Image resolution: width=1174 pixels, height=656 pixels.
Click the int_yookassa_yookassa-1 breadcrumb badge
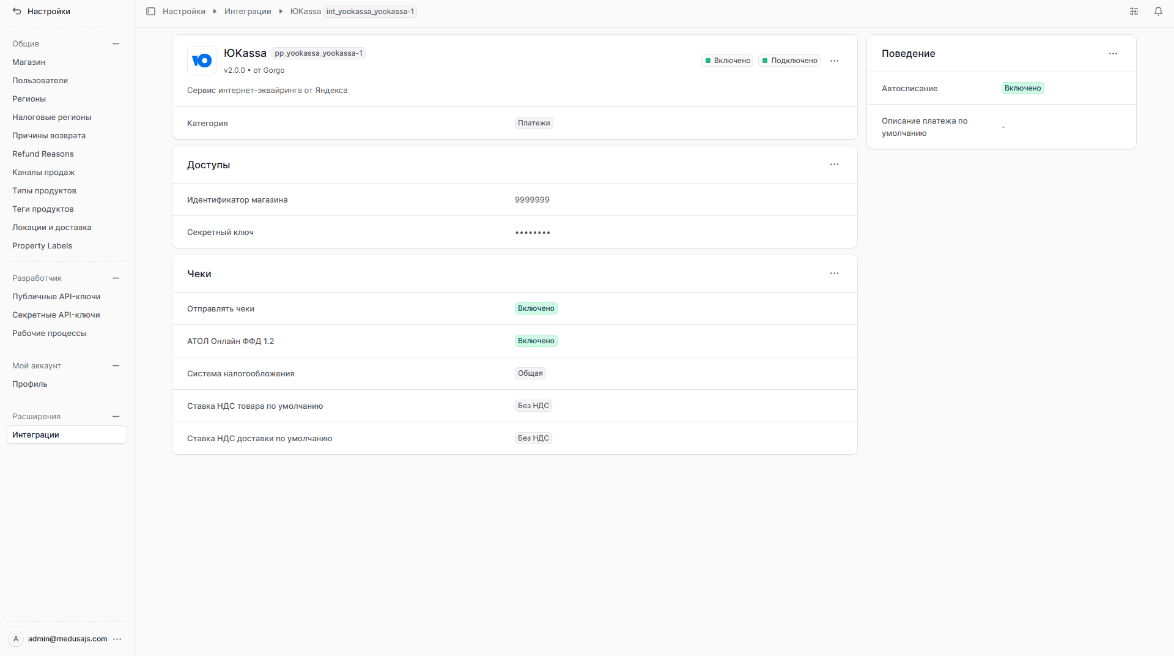click(370, 12)
